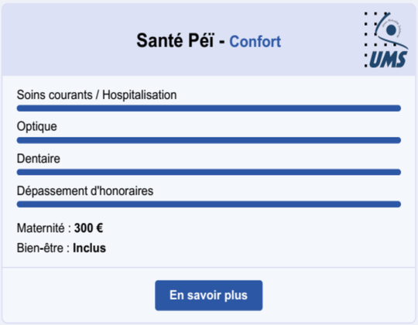Click the Optique coverage bar
The height and width of the screenshot is (325, 418).
point(209,140)
